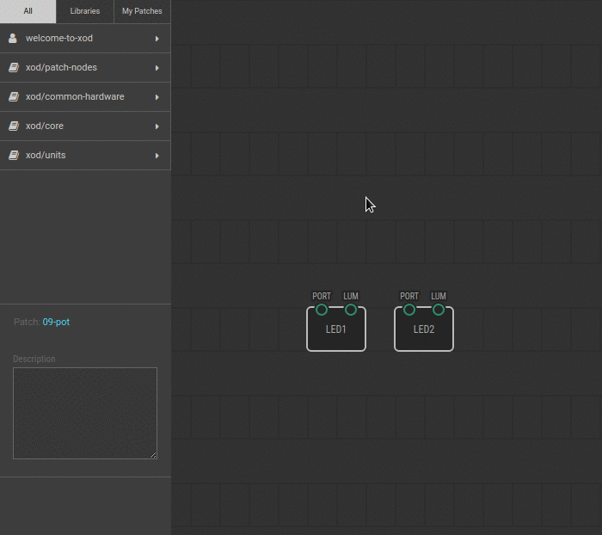Switch to the Libraries tab
Image resolution: width=602 pixels, height=535 pixels.
(84, 11)
